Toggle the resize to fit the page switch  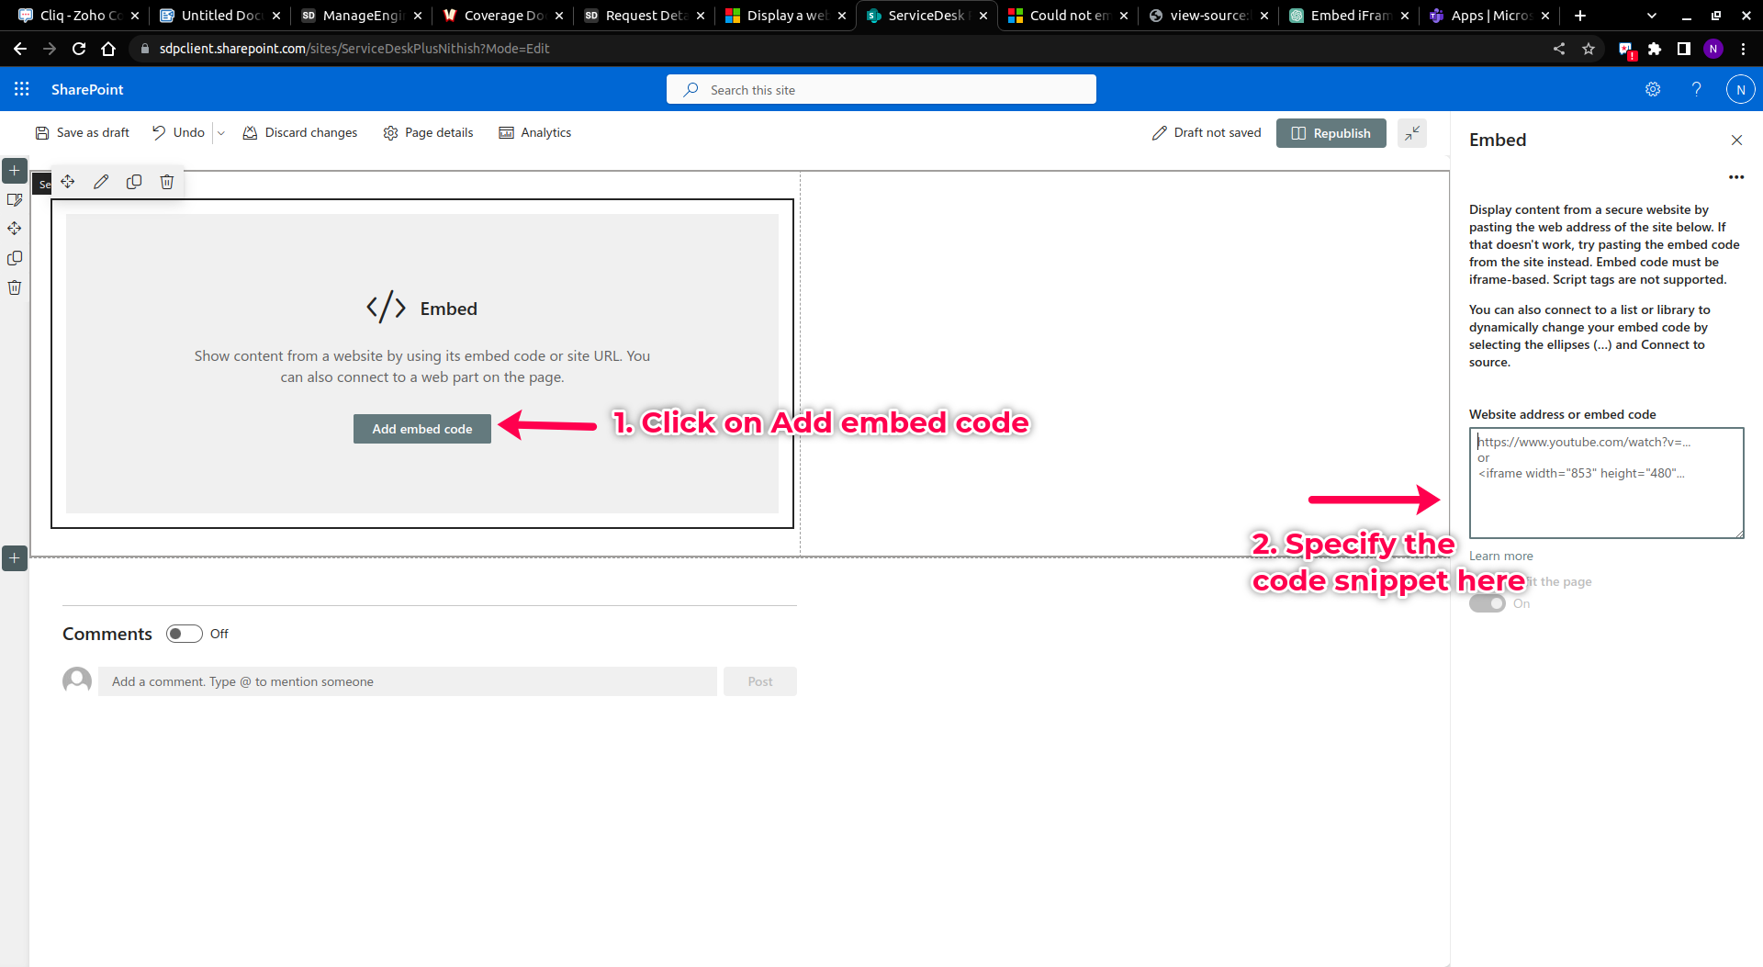1487,603
